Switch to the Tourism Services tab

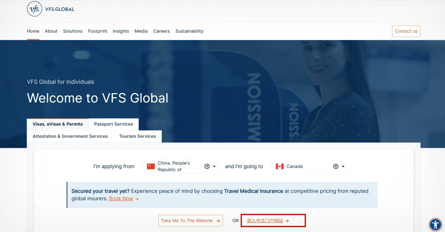[x=138, y=136]
